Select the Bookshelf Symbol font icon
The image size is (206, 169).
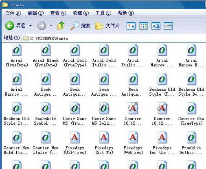pyautogui.click(x=46, y=108)
